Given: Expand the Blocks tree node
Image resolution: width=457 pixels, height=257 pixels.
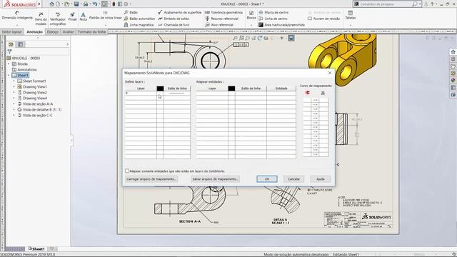Looking at the screenshot, I should [9, 64].
